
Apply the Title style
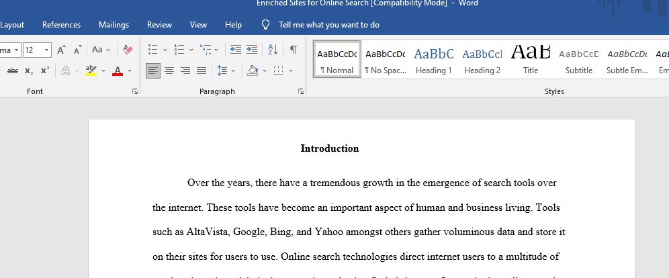pos(531,59)
